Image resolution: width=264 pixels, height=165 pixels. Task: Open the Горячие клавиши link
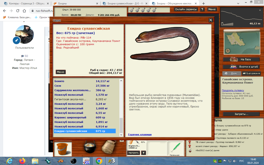click(x=140, y=134)
